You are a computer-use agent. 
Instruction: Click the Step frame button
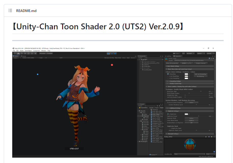(x=115, y=53)
